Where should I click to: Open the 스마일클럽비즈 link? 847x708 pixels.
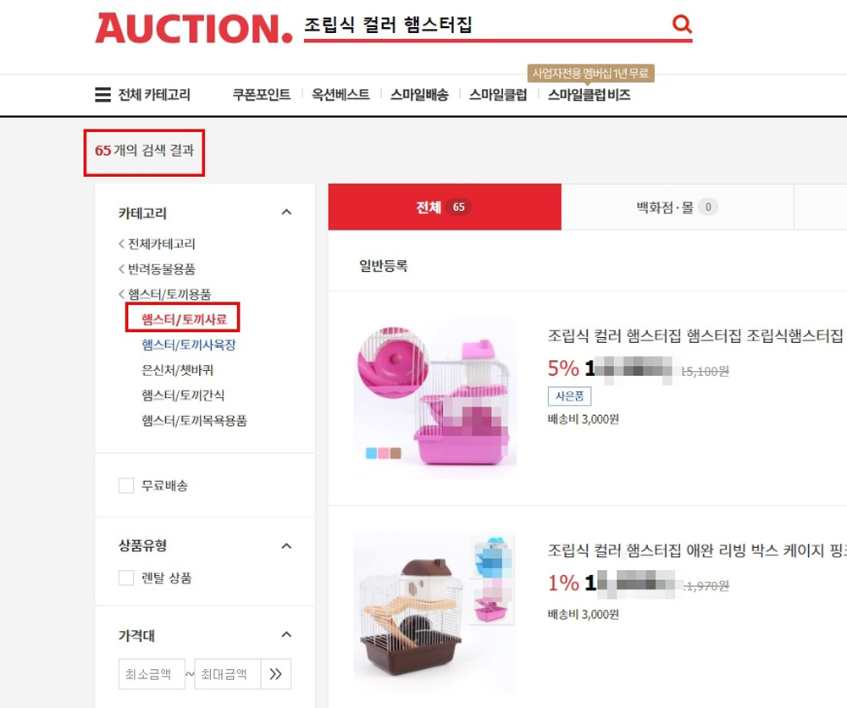590,95
